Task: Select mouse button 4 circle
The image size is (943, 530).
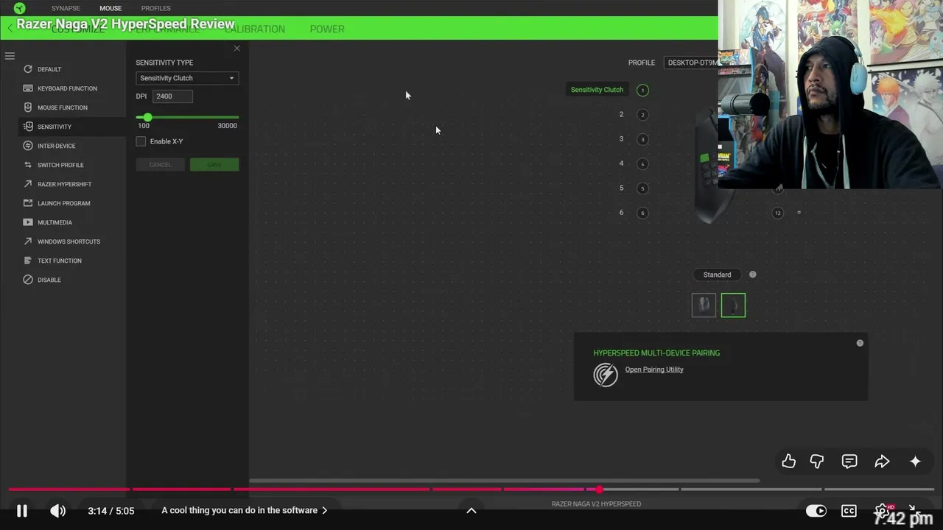Action: pyautogui.click(x=642, y=164)
